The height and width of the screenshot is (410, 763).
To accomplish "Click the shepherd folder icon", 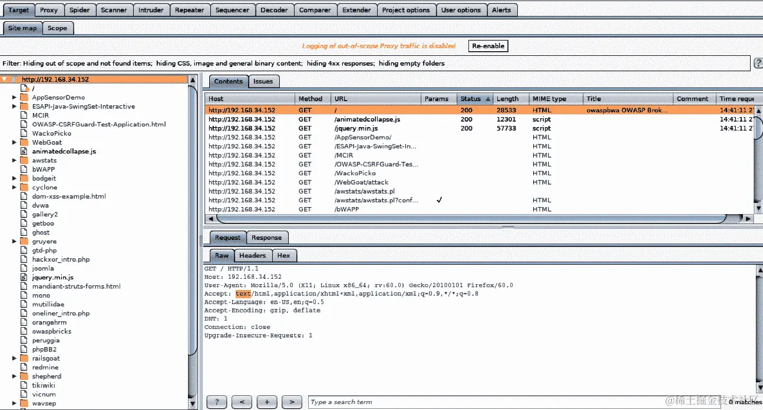I will tap(24, 376).
